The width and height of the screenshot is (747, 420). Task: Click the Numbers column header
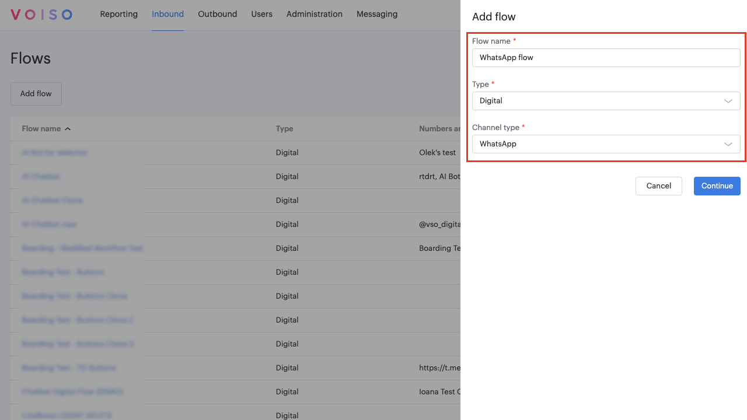click(x=439, y=129)
